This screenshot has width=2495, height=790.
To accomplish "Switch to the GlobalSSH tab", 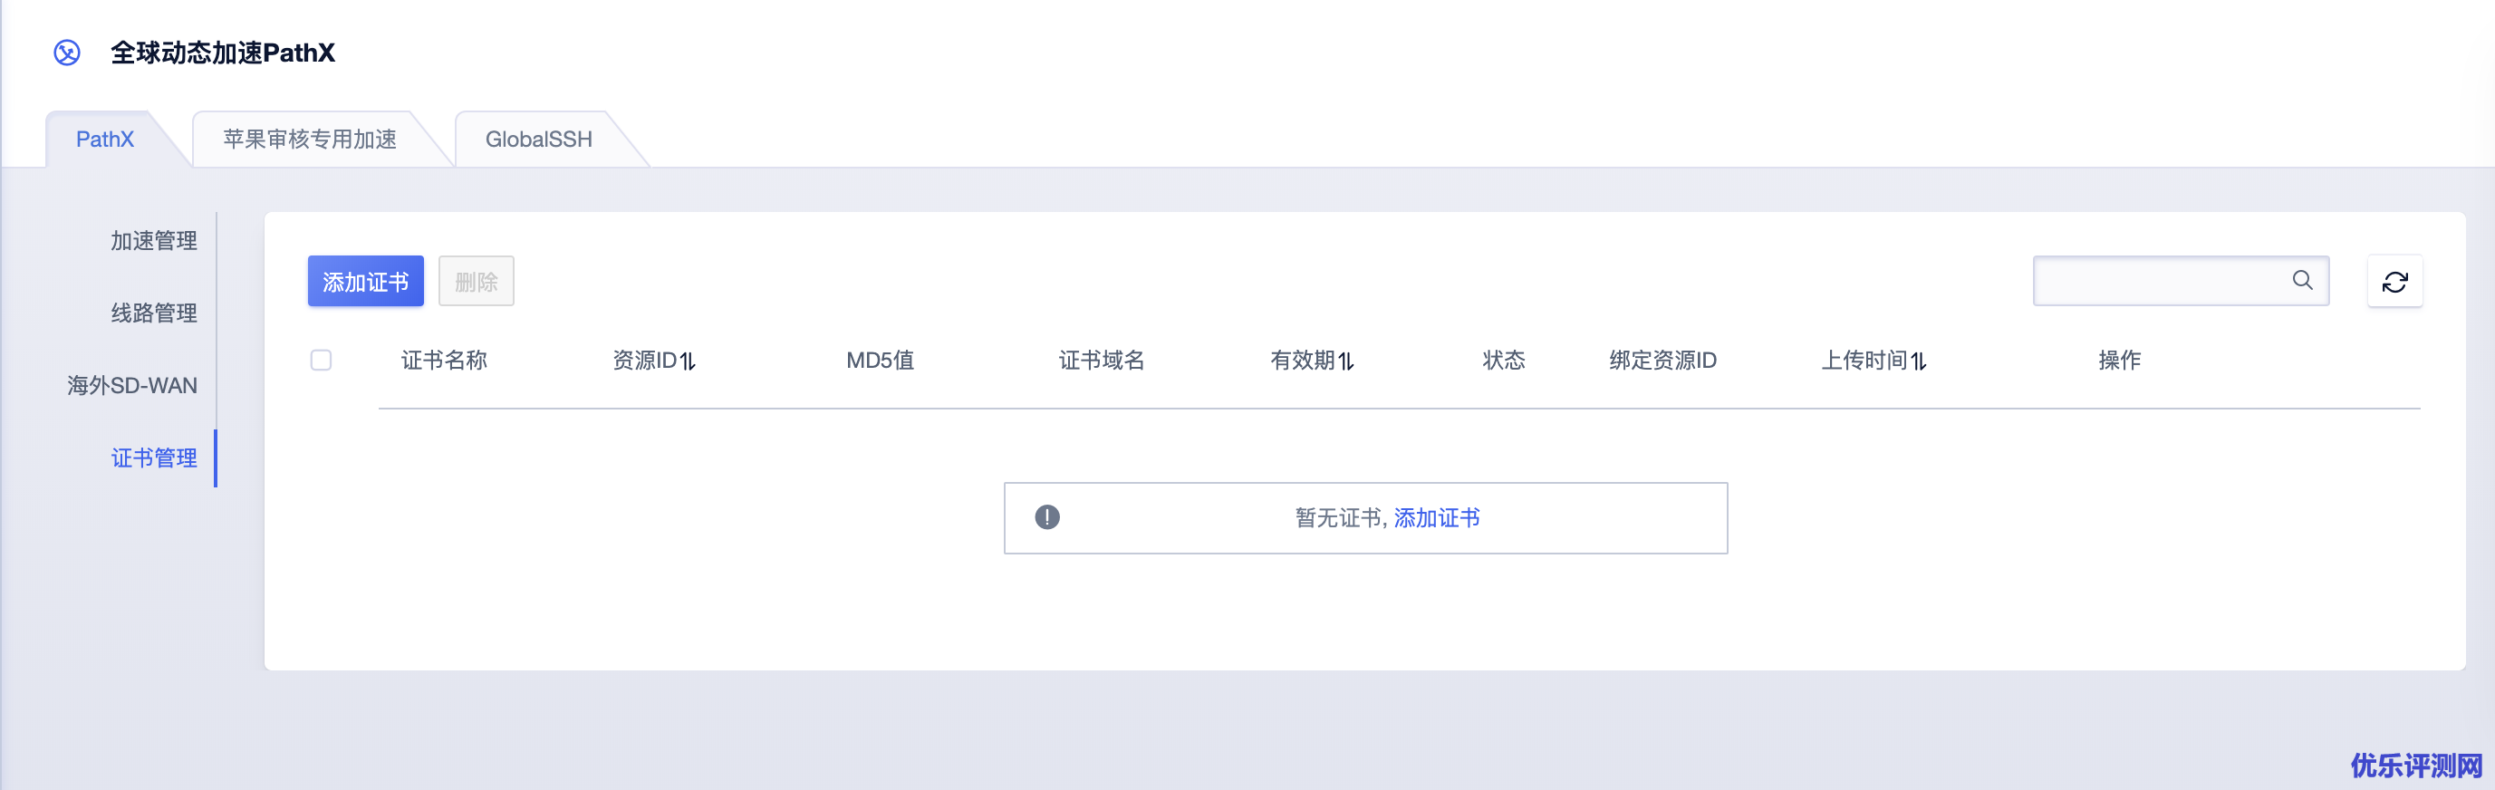I will pyautogui.click(x=538, y=140).
